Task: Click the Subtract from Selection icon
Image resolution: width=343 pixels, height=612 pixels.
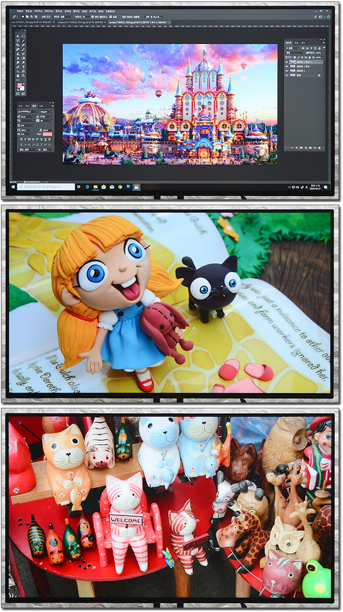Action: 31,16
